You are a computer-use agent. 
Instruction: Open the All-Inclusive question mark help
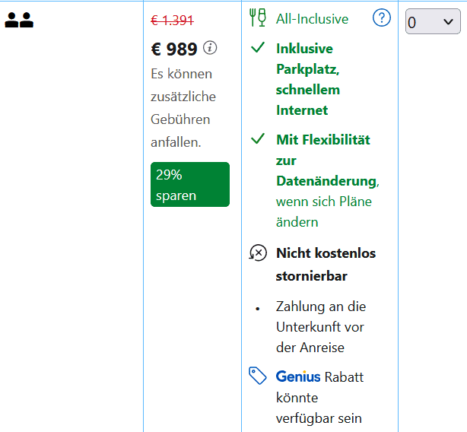[x=381, y=18]
